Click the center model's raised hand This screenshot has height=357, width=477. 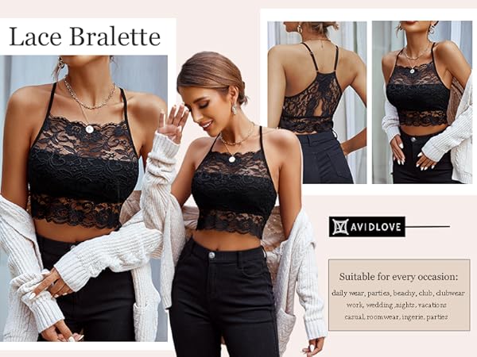pos(173,122)
